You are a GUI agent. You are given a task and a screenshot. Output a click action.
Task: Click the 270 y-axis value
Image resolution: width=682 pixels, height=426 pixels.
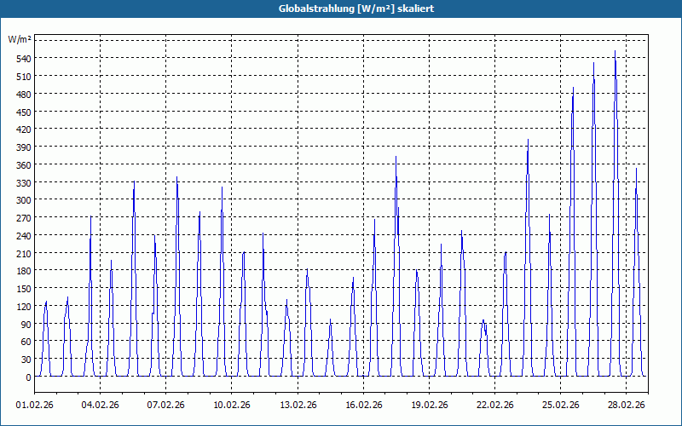(24, 218)
